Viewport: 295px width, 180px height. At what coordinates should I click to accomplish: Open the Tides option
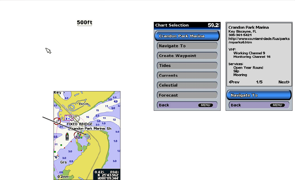187,66
